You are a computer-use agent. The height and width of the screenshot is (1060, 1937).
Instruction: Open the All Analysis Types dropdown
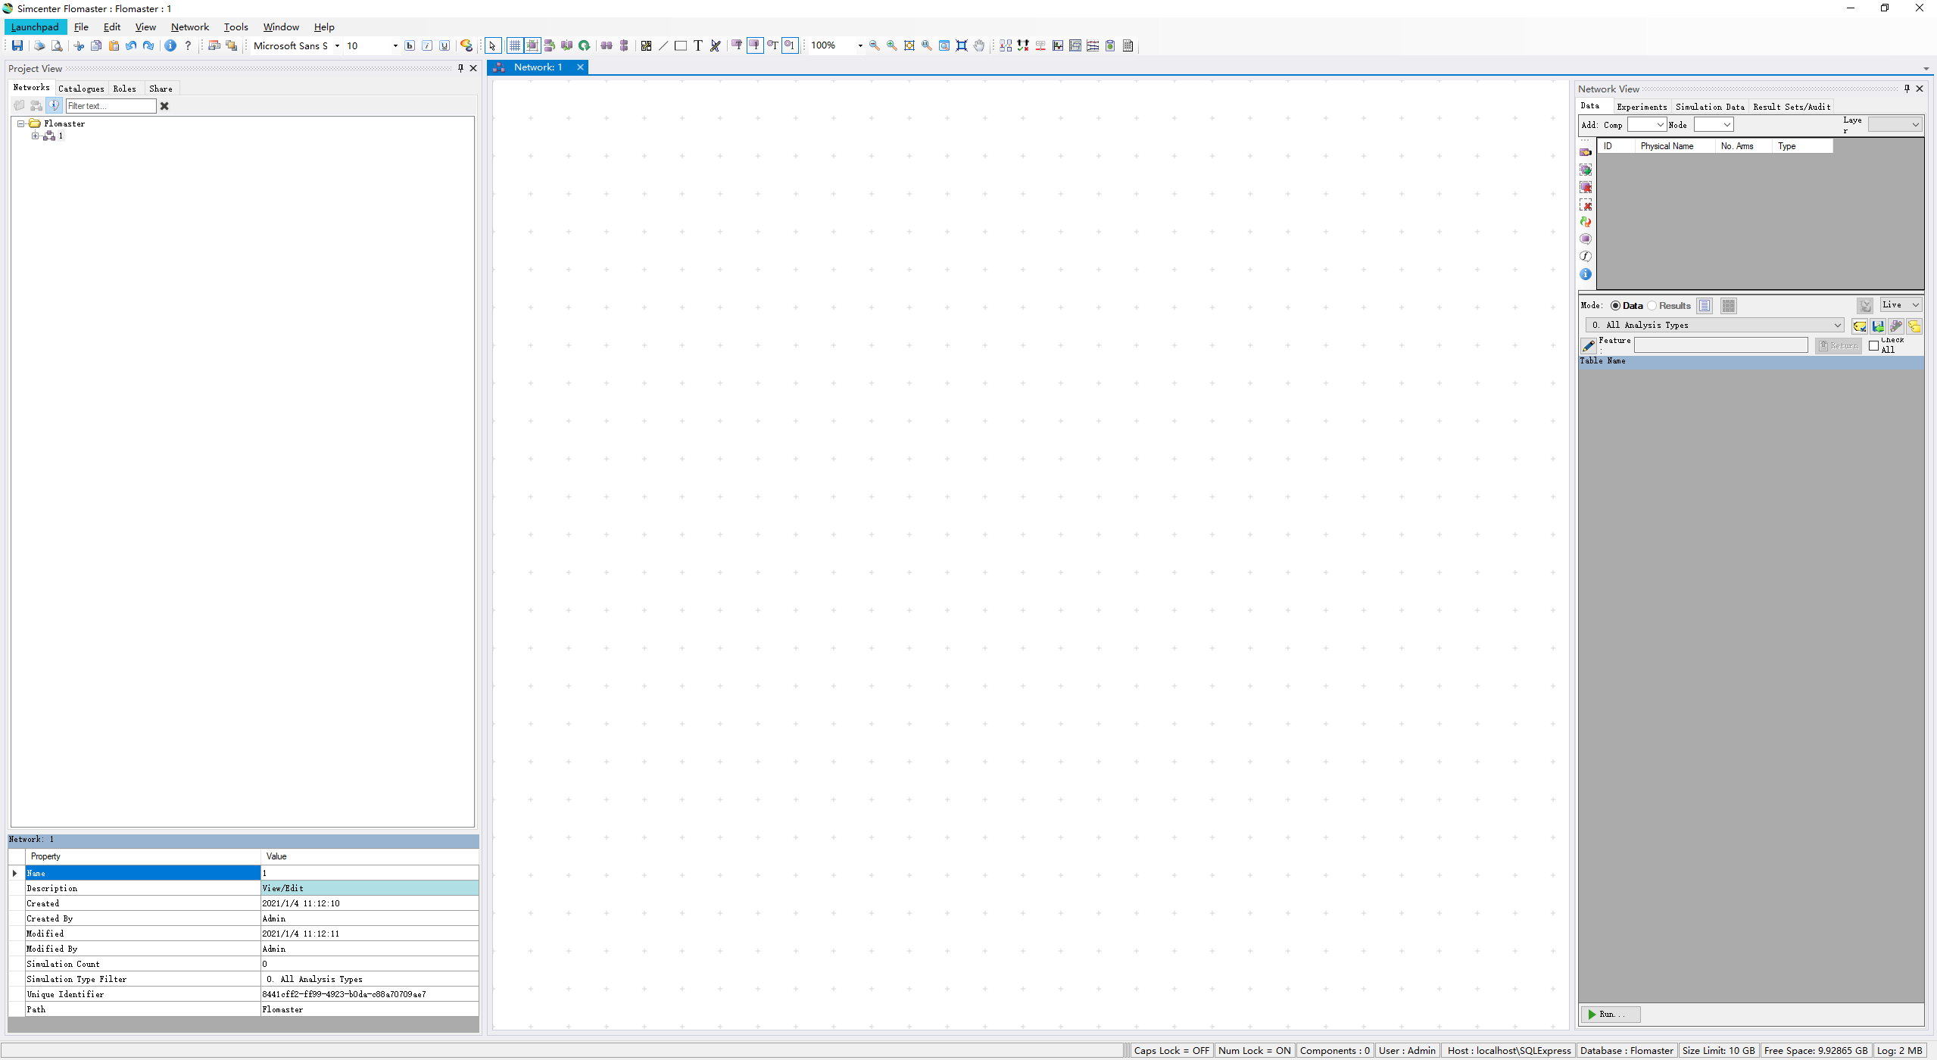coord(1714,326)
